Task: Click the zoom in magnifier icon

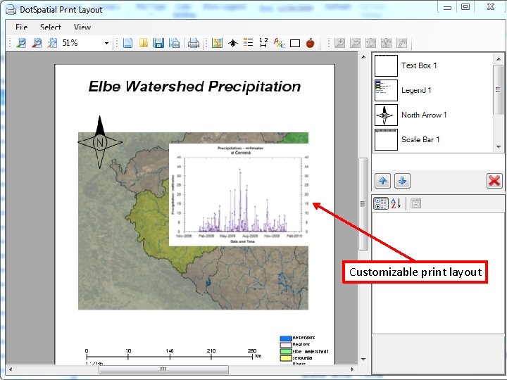Action: [x=21, y=43]
